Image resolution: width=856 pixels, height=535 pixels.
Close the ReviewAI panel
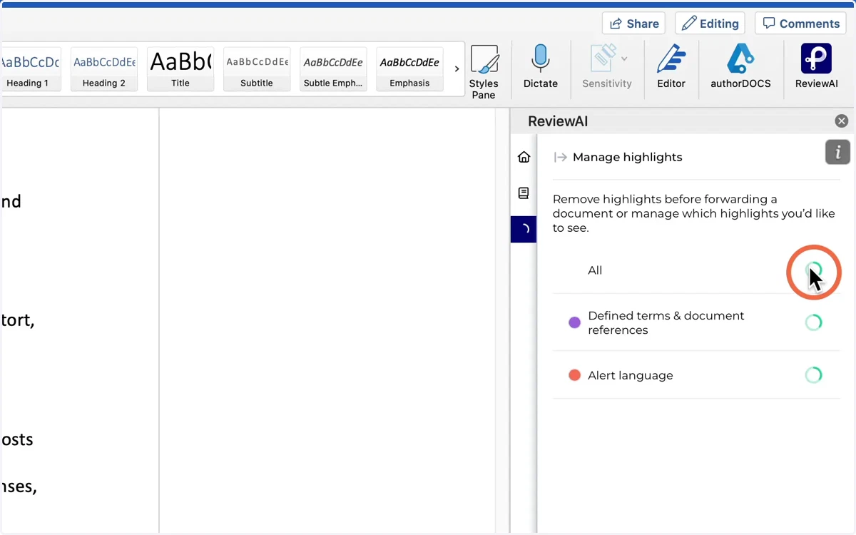pyautogui.click(x=842, y=121)
